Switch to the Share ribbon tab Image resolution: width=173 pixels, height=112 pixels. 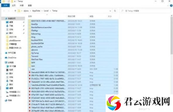(22, 5)
